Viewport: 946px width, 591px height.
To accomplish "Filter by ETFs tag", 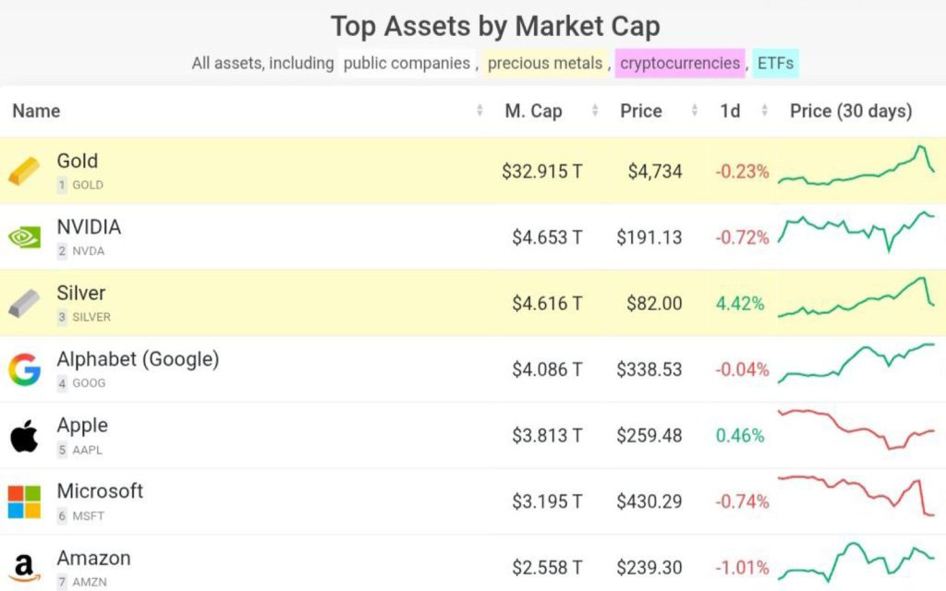I will 775,64.
